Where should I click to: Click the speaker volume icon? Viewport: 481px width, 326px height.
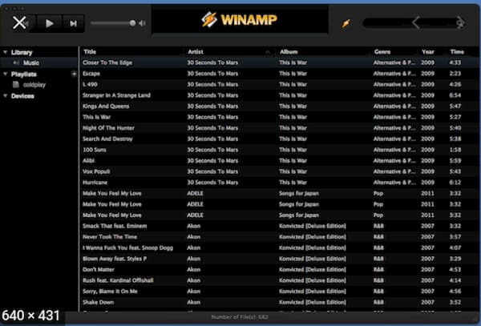click(142, 23)
